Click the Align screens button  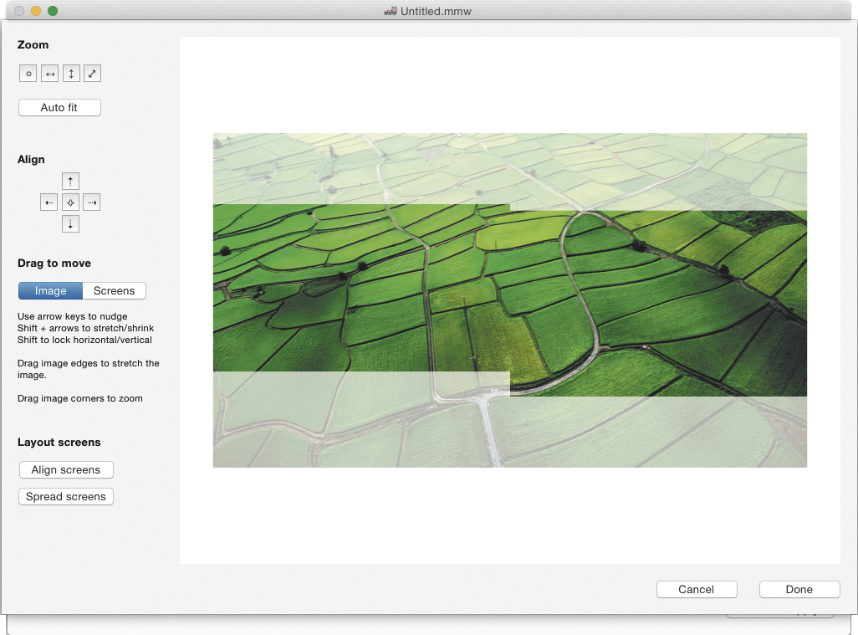tap(66, 470)
